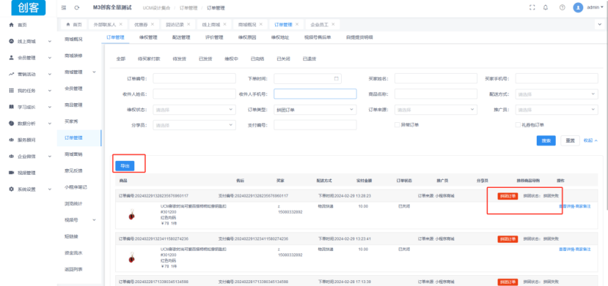Viewport: 608px width, 286px height.
Task: Tick the 礼券包订单 checkbox
Action: pos(518,125)
